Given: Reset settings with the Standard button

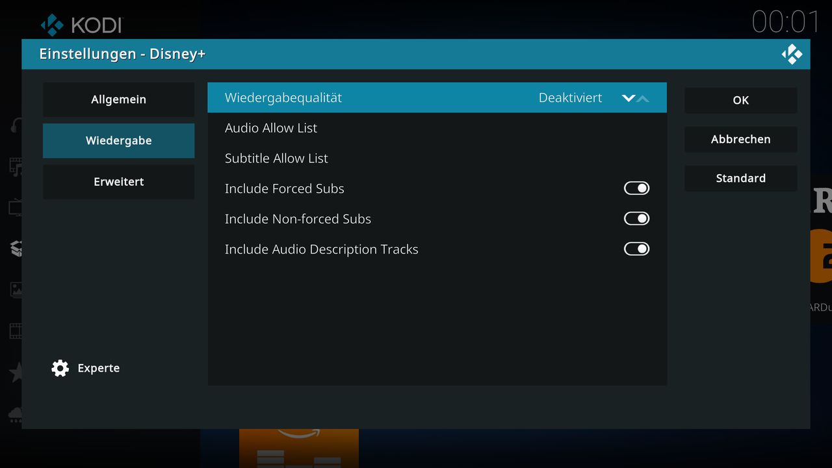Looking at the screenshot, I should click(740, 178).
